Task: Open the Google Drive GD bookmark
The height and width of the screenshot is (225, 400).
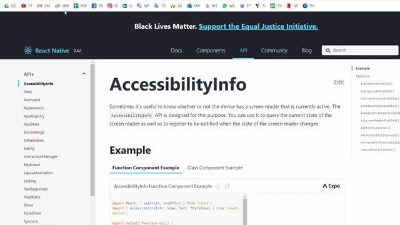Action: (7, 6)
